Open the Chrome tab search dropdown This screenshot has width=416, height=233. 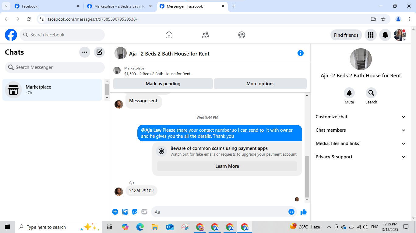click(6, 6)
